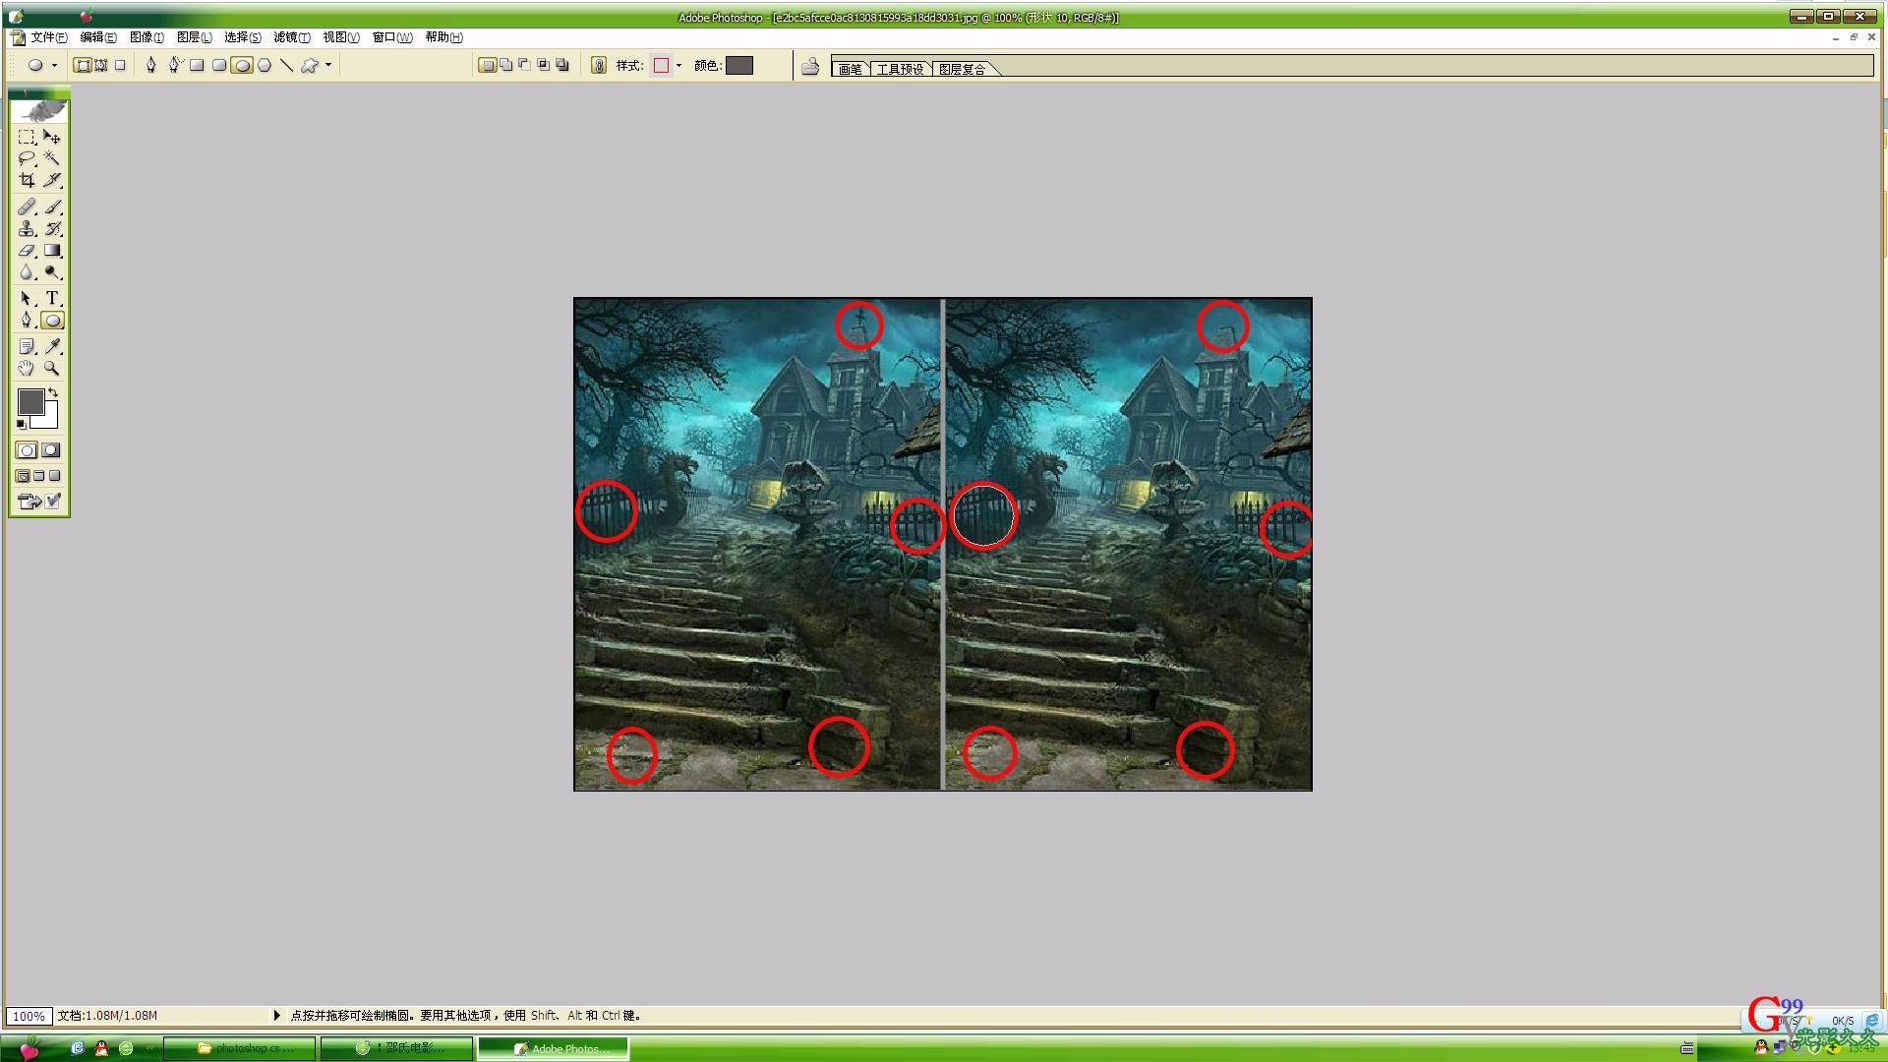Select the Eyedropper tool
This screenshot has height=1062, width=1888.
[52, 346]
